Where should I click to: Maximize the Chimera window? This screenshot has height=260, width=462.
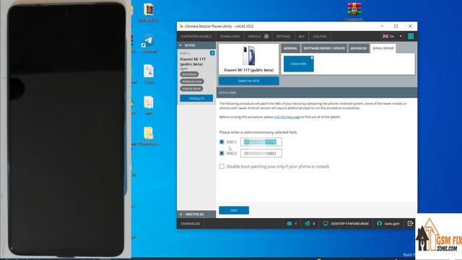click(x=396, y=26)
